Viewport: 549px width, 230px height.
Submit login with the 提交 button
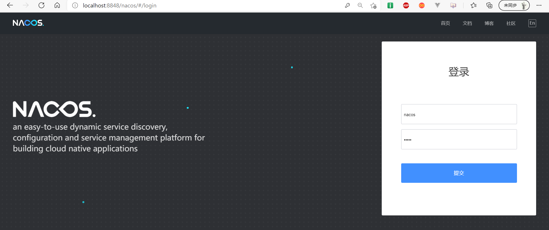tap(459, 173)
